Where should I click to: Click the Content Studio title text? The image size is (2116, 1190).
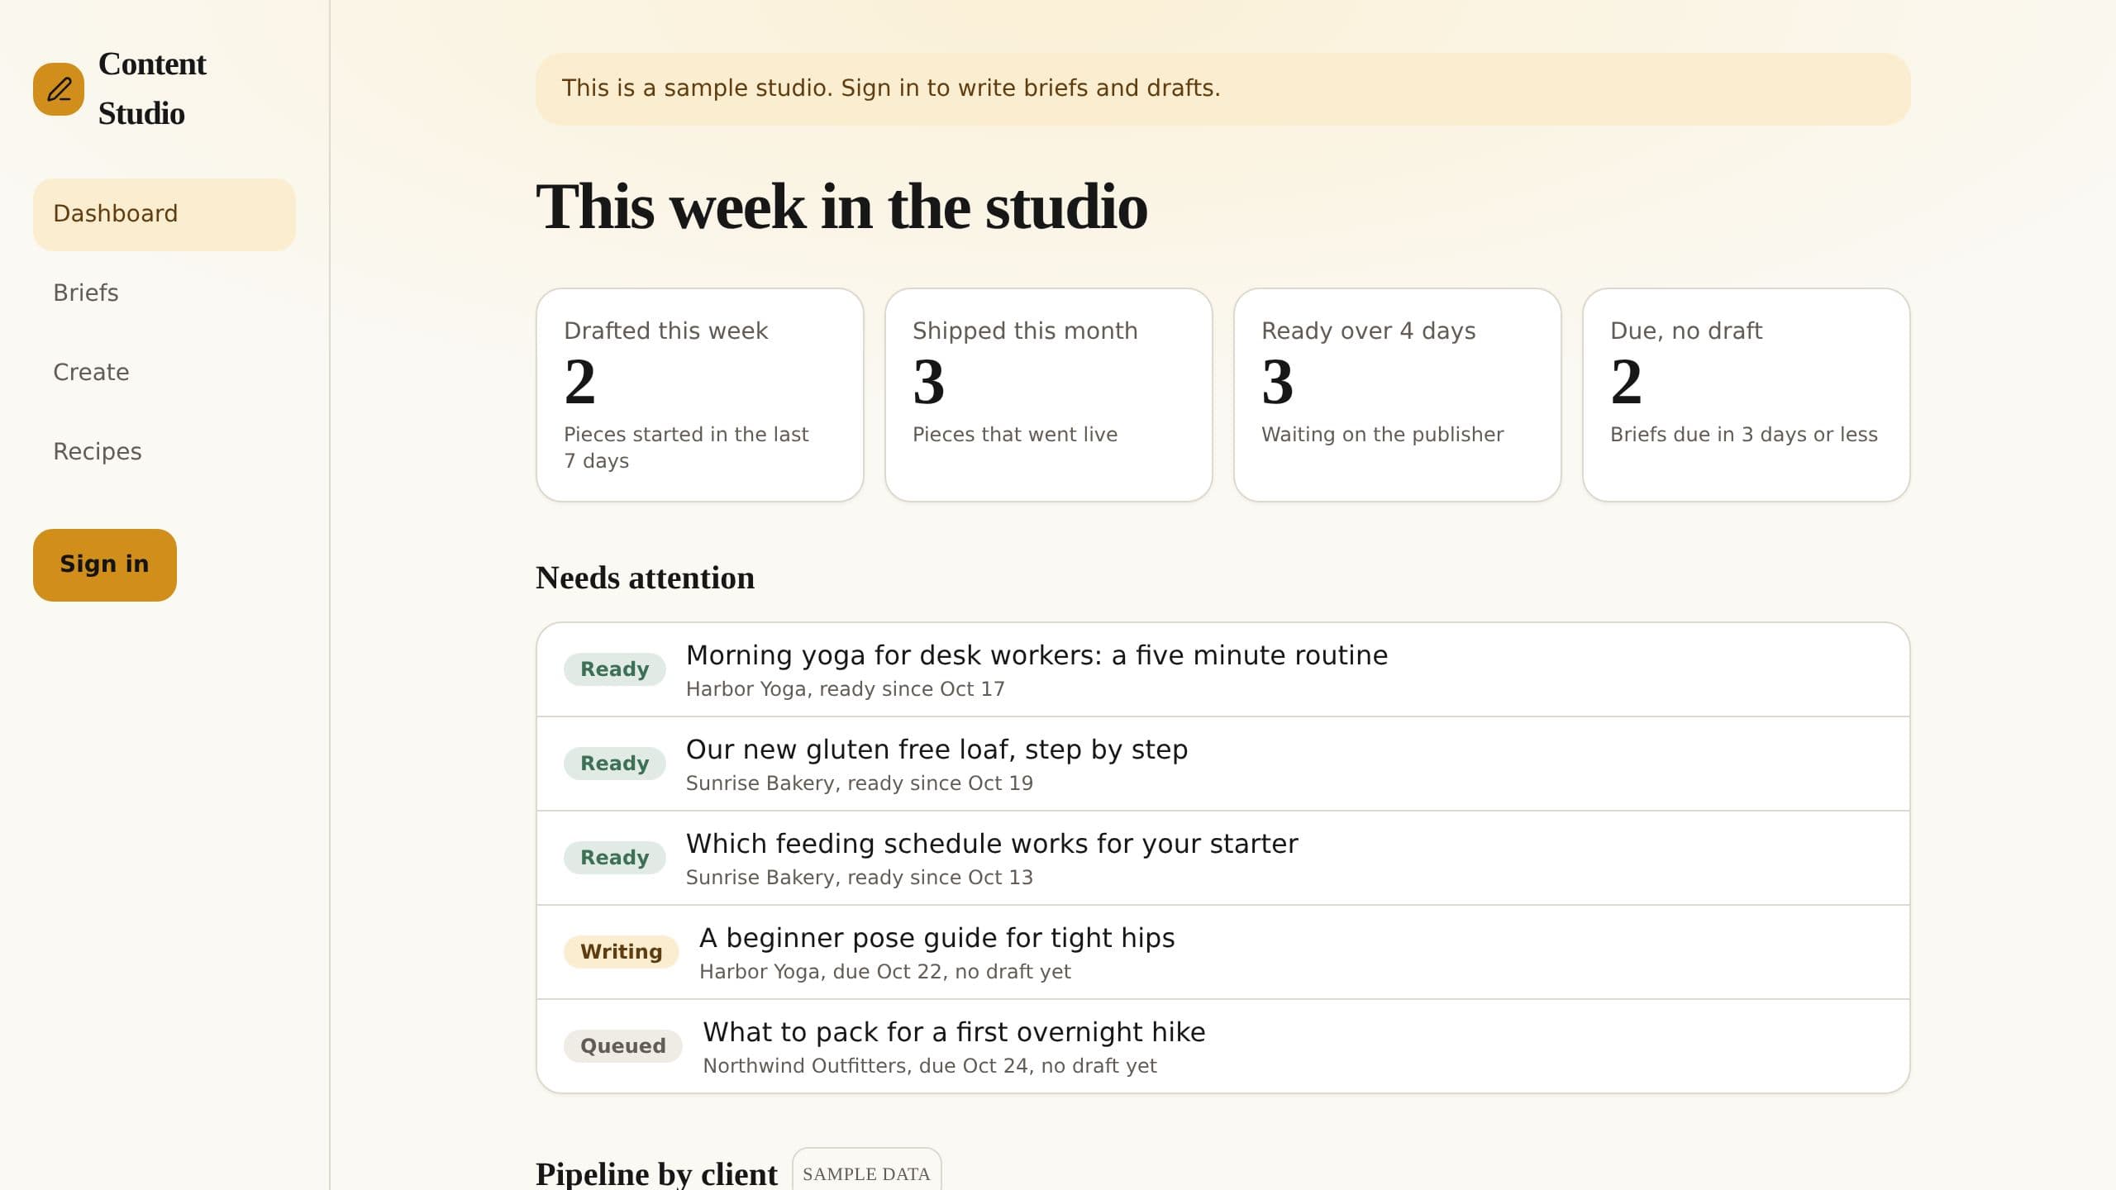[152, 88]
